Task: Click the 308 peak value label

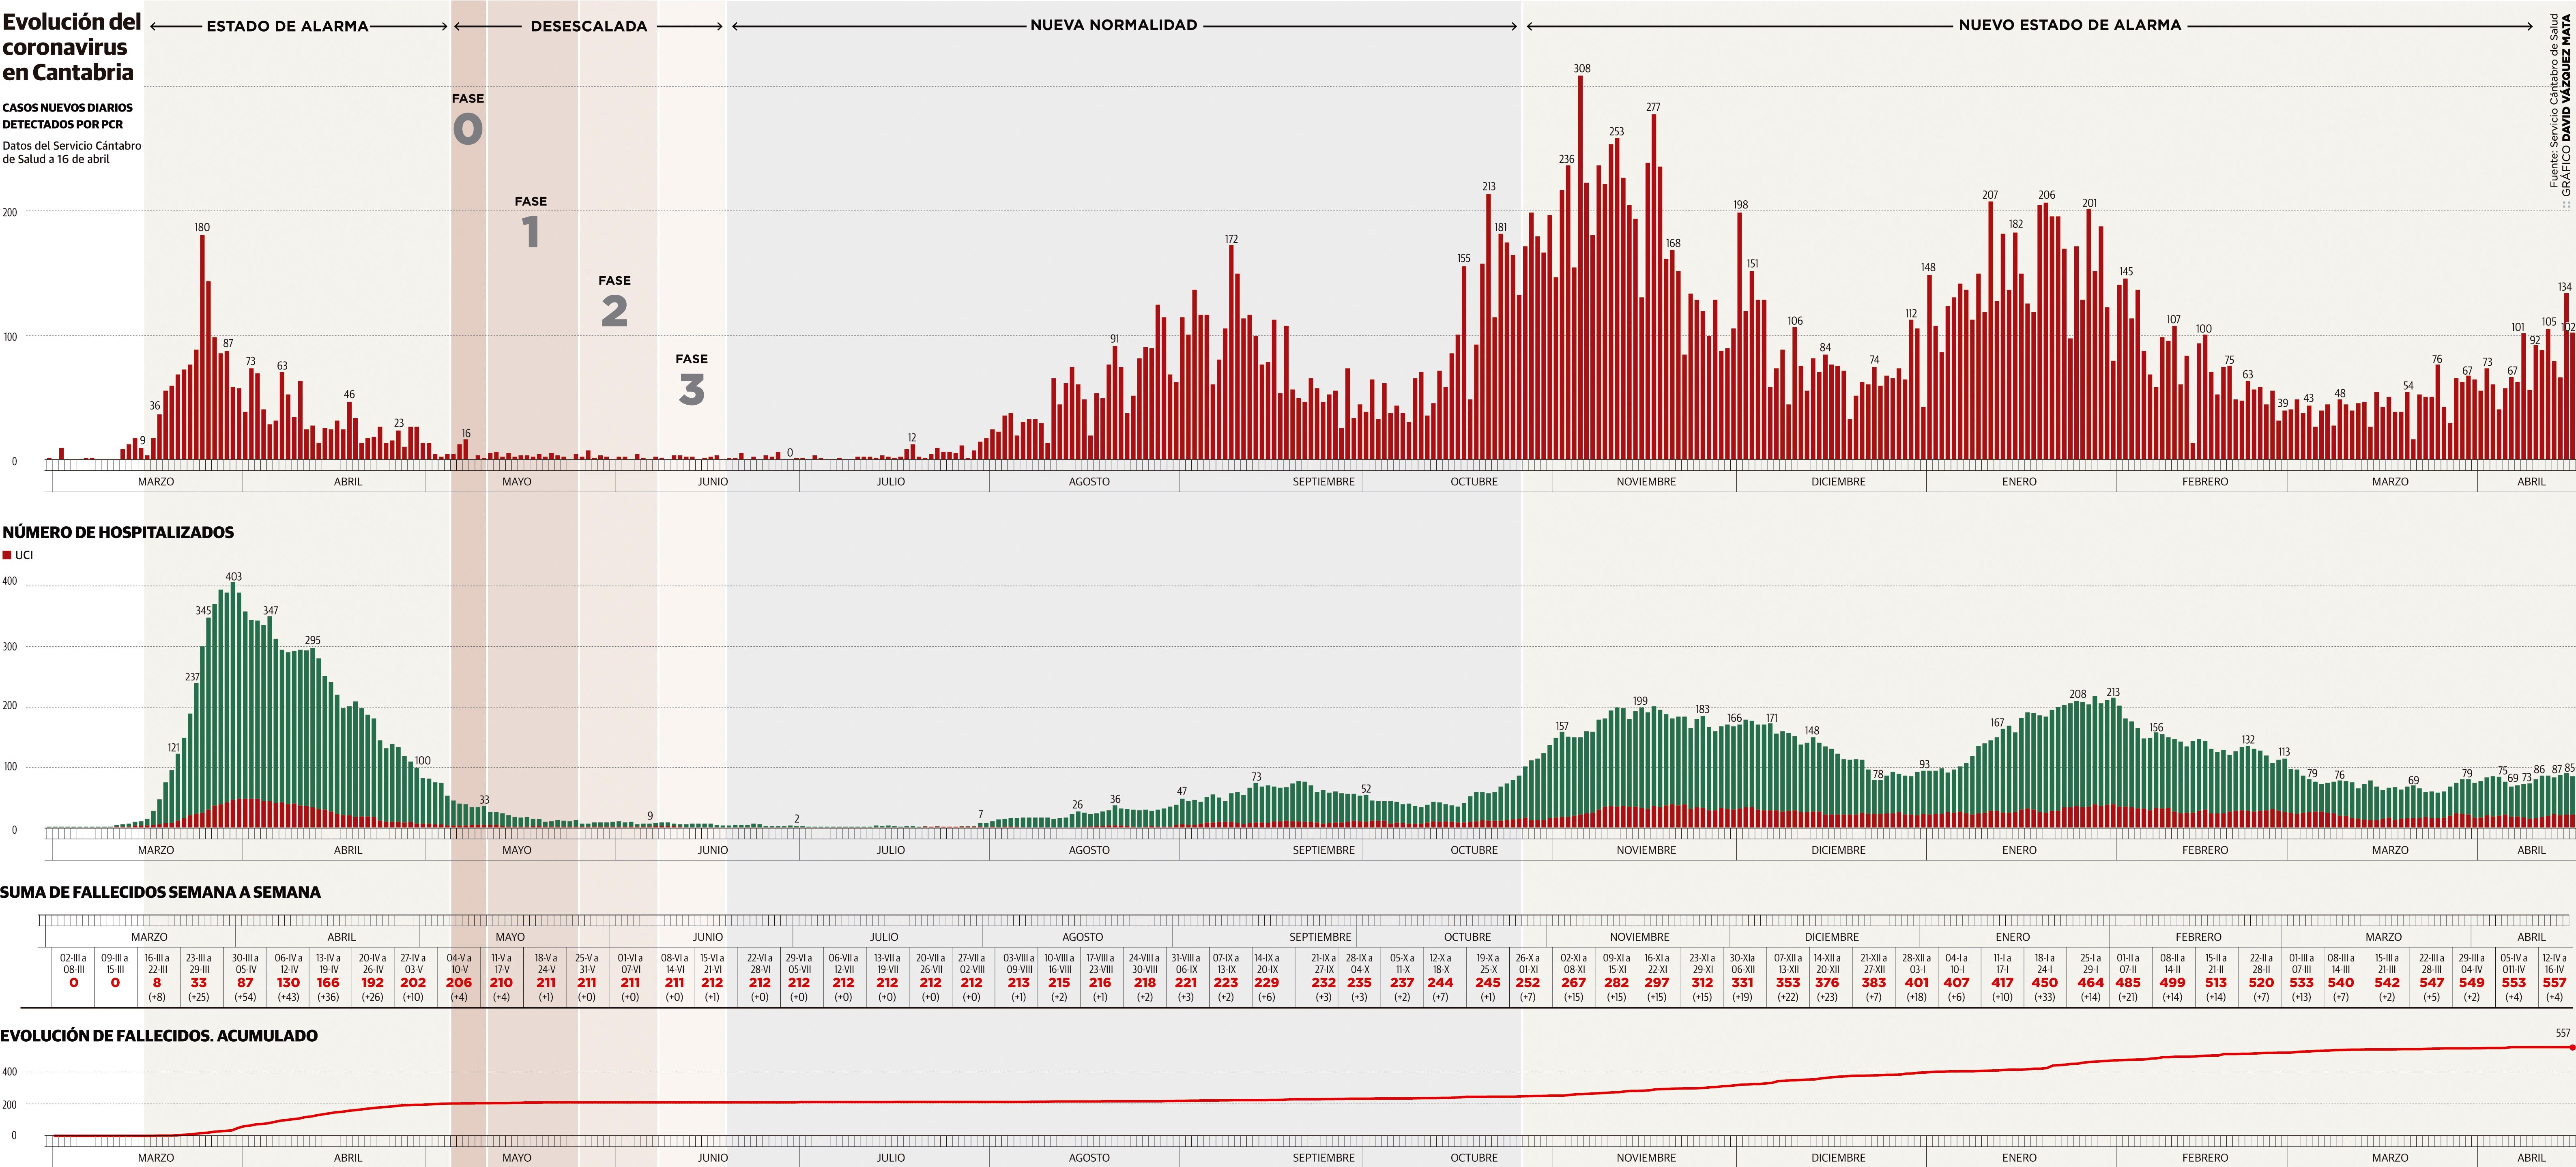Action: tap(1581, 69)
